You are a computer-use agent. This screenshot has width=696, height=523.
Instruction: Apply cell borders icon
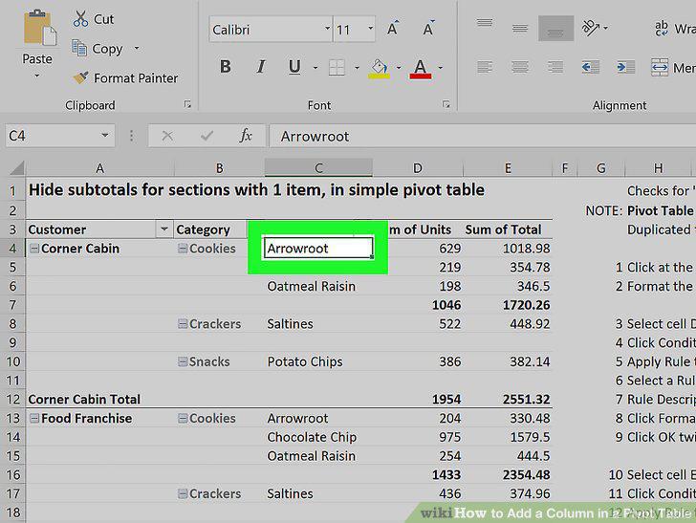(x=337, y=68)
